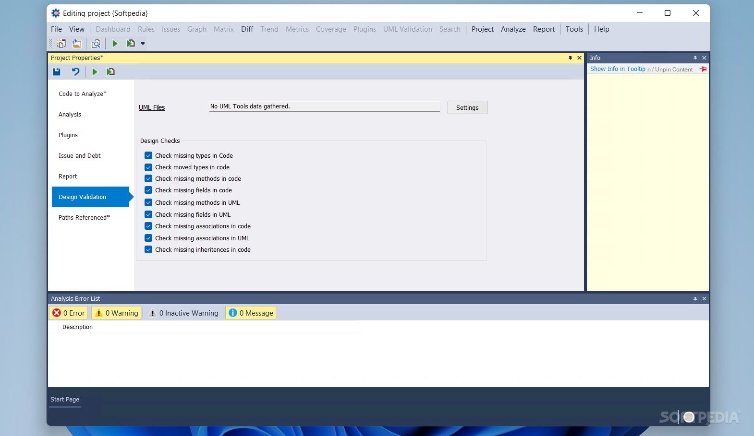Click the search-in-documents magnifier toolbar icon
The width and height of the screenshot is (754, 436).
click(96, 44)
